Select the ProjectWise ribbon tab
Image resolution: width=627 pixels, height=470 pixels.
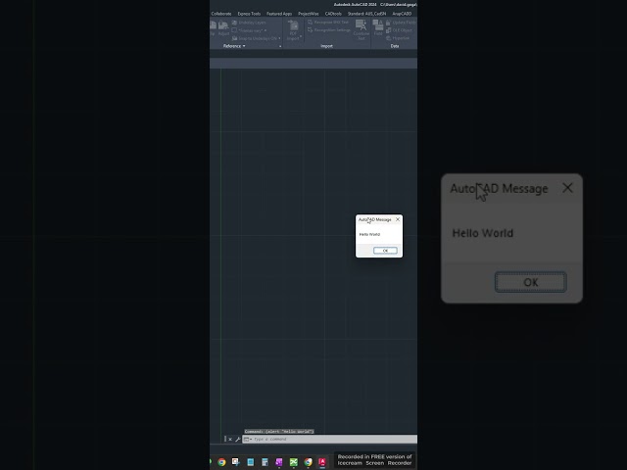(309, 14)
